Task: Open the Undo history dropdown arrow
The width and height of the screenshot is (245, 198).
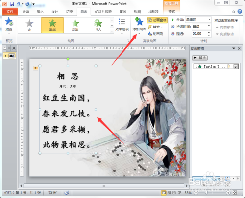Action: [23, 4]
